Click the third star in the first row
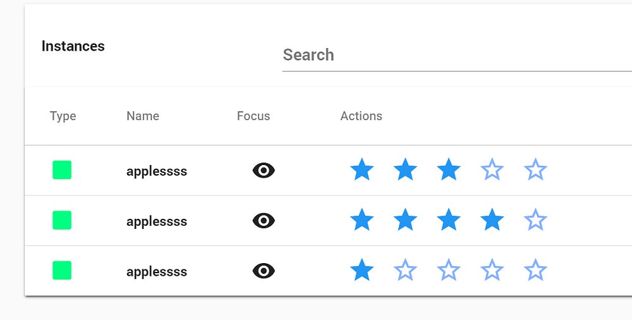The image size is (632, 320). pyautogui.click(x=448, y=170)
